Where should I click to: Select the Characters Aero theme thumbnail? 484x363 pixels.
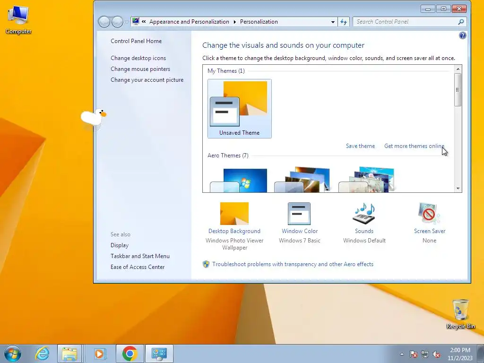click(366, 180)
